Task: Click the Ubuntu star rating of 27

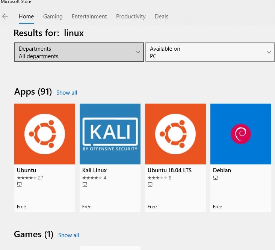Action: (x=30, y=178)
